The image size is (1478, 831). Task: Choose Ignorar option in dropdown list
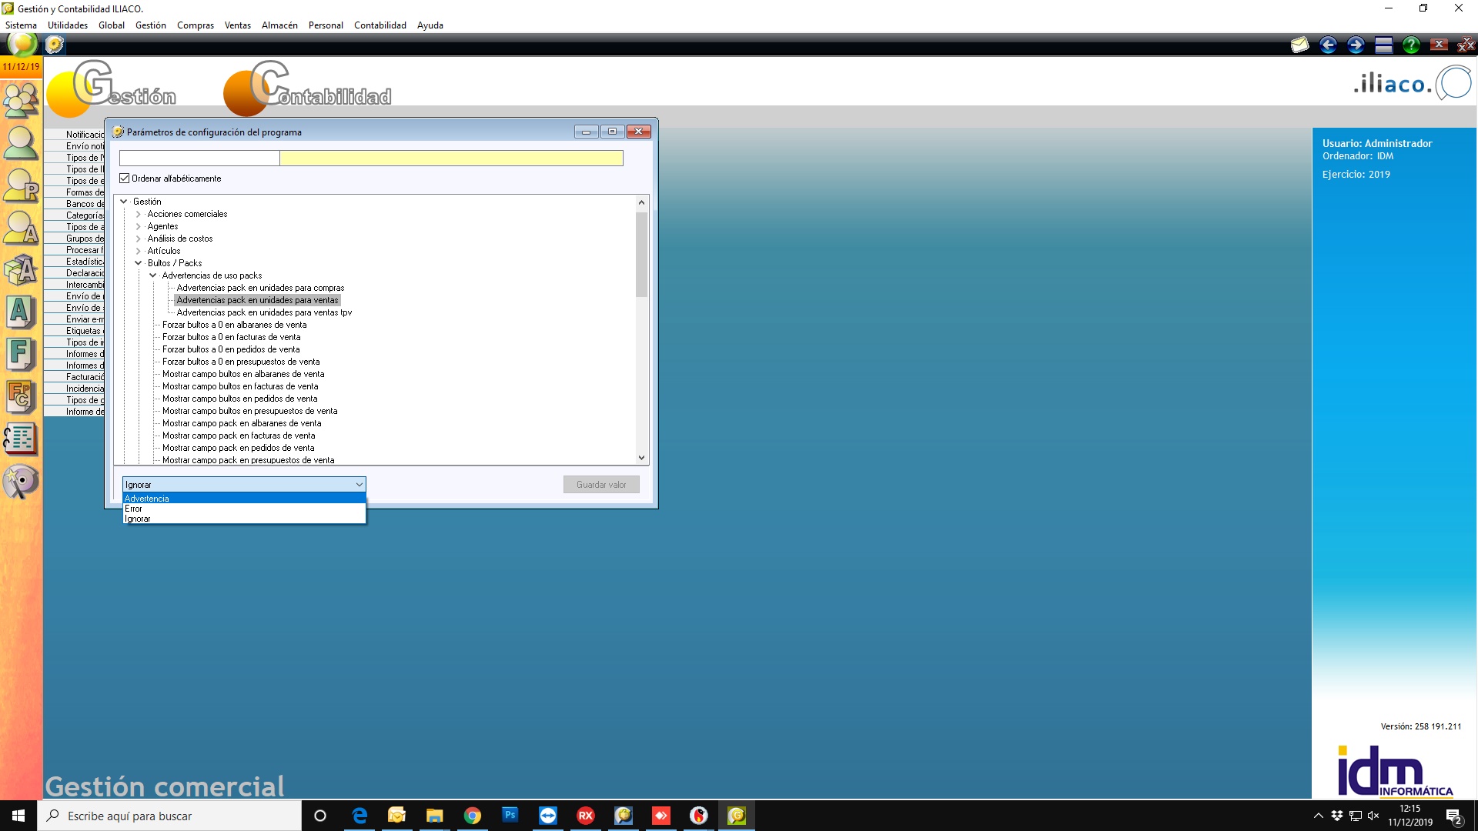coord(244,519)
